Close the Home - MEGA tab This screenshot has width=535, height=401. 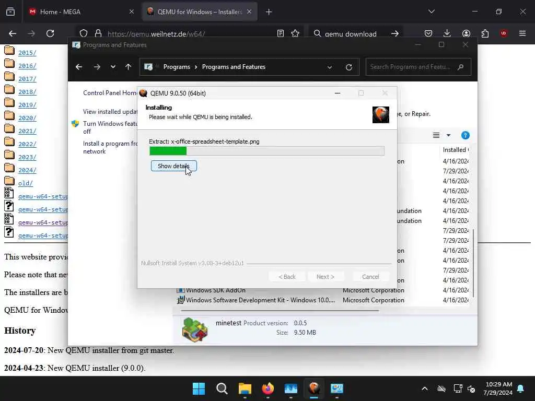(132, 12)
